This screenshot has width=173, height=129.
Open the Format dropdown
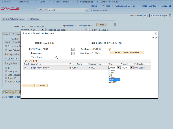132,68
